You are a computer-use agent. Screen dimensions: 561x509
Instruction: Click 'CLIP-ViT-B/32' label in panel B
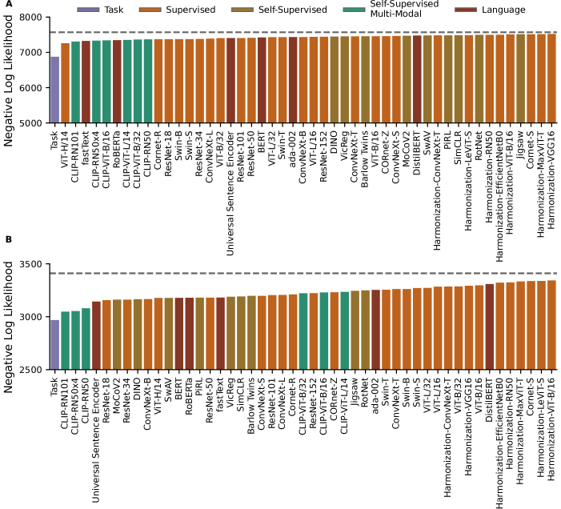tap(303, 407)
